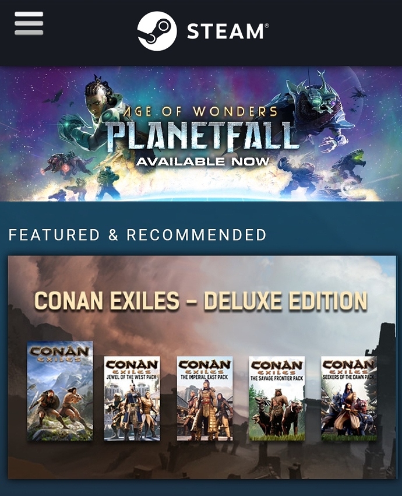Open the Conan Exiles base game cover
Image resolution: width=402 pixels, height=496 pixels.
60,391
